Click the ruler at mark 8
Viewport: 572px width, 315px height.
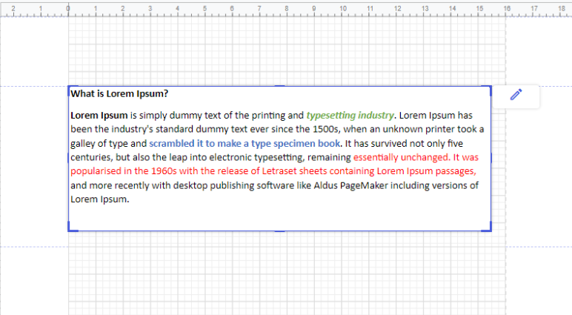[286, 9]
